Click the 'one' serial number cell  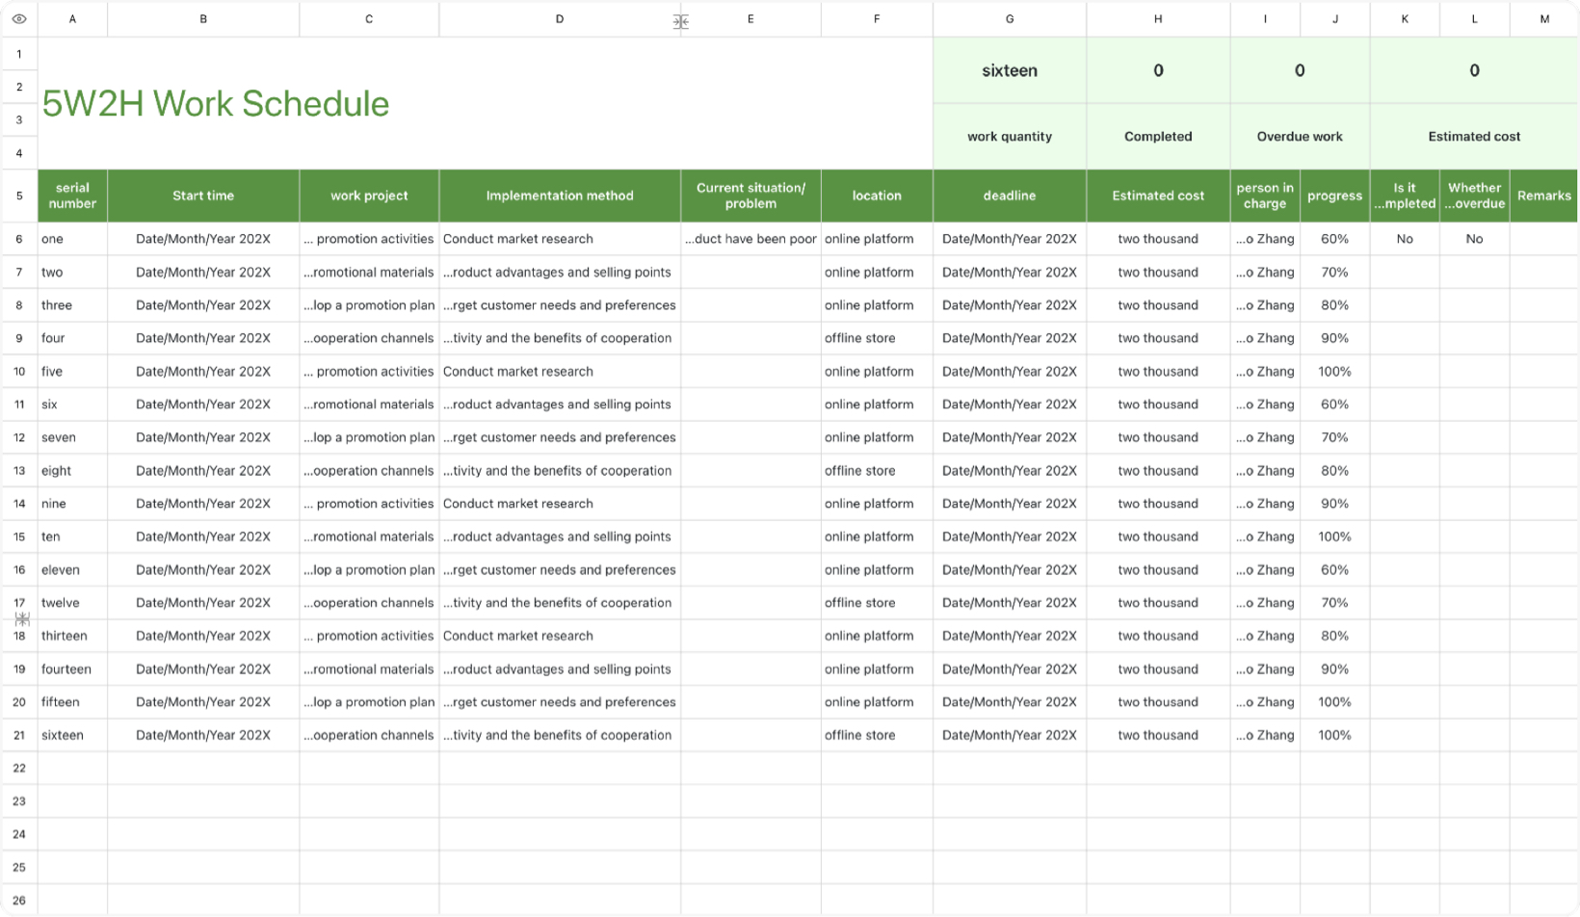tap(72, 239)
